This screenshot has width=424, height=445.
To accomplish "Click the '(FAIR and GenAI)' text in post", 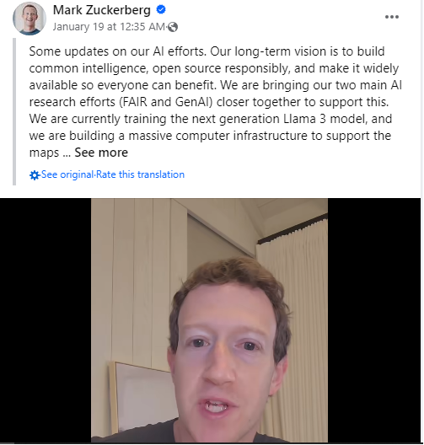I will pyautogui.click(x=166, y=102).
